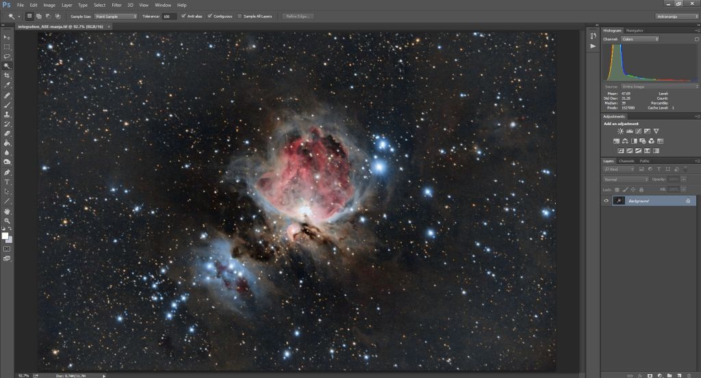Screen dimensions: 701x378
Task: Open the Filter menu
Action: click(x=116, y=5)
